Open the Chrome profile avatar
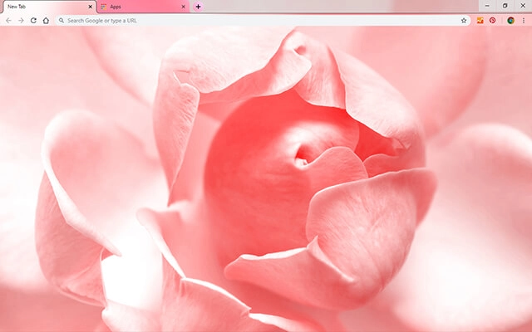This screenshot has height=332, width=532. [x=510, y=21]
